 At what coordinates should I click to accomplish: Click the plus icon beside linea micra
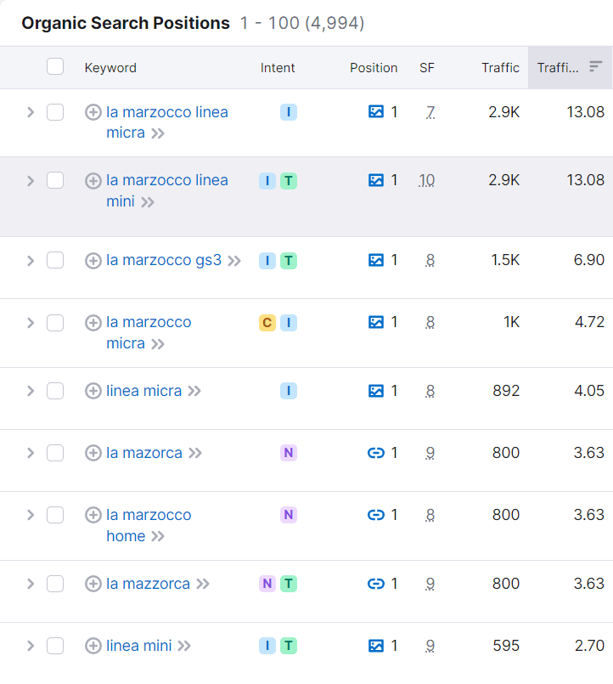(x=93, y=391)
